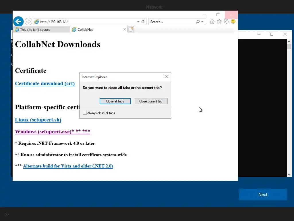Open a new tab with the new-tab button
This screenshot has height=221, width=294.
pos(131,30)
